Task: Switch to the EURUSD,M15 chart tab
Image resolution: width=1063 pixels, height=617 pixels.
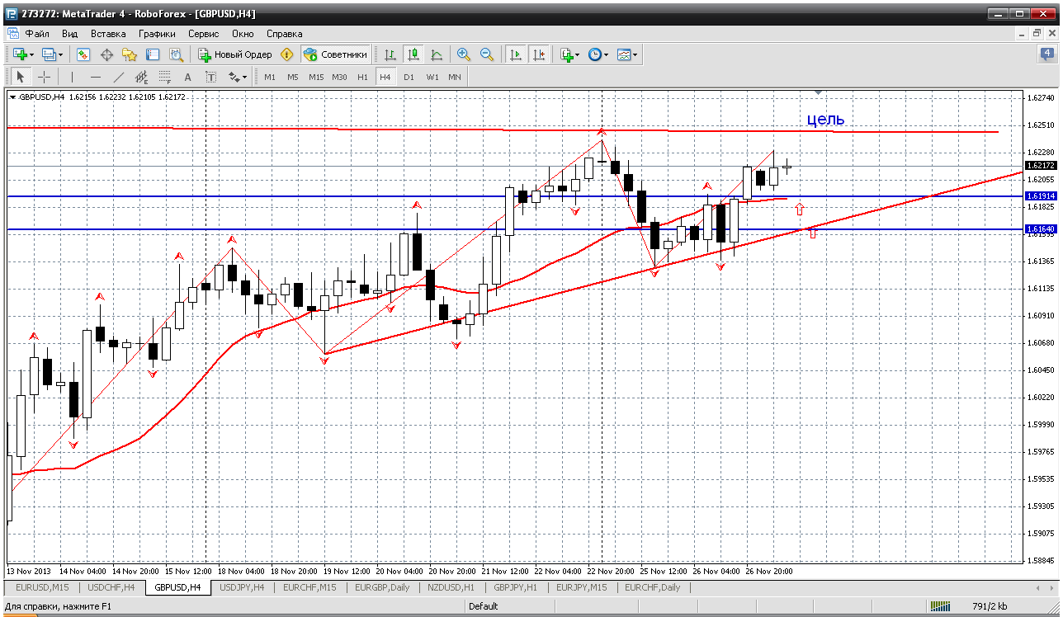Action: click(42, 587)
